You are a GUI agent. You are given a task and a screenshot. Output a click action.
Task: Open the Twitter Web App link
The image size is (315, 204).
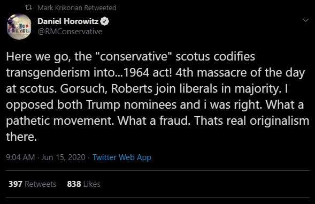tap(122, 157)
